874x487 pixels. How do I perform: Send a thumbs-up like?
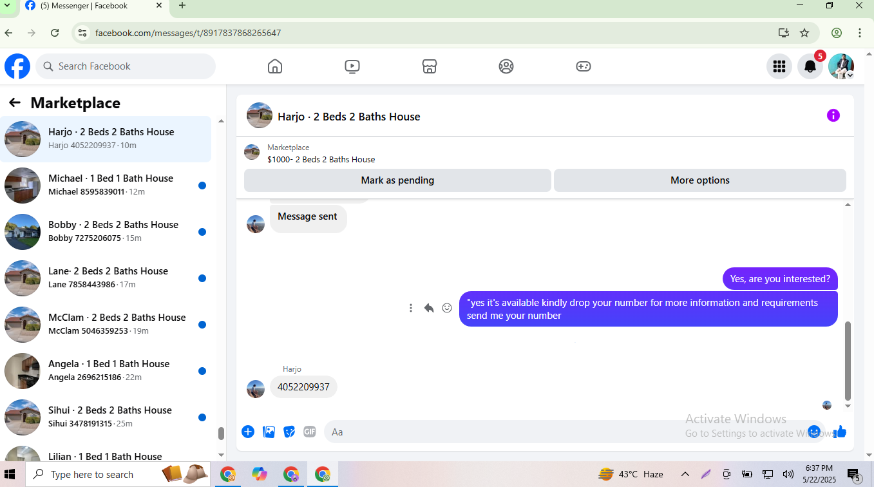[x=841, y=432]
